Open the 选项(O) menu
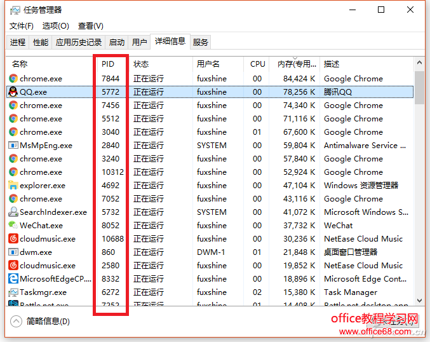Viewport: 430px width, 342px height. pyautogui.click(x=55, y=26)
